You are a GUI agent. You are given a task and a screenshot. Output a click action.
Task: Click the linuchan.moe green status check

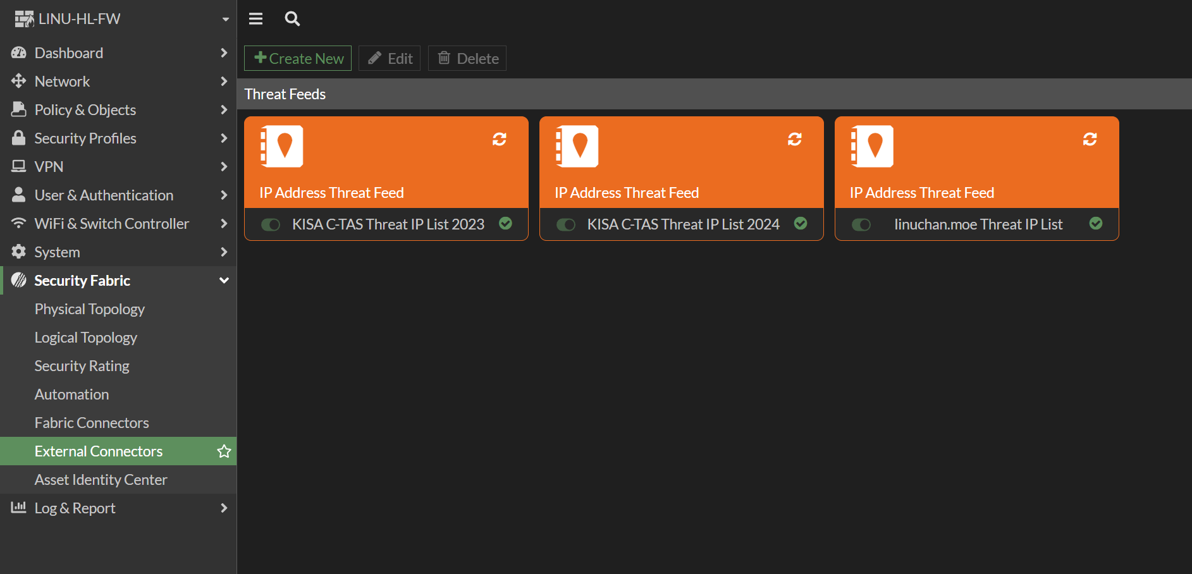1096,223
